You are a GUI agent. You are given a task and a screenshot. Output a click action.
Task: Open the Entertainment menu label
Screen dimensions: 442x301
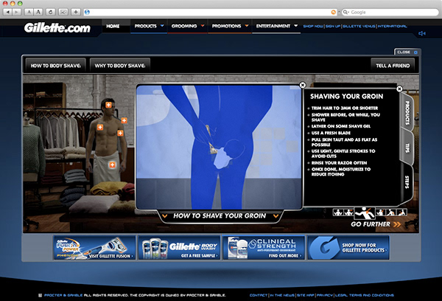point(273,26)
